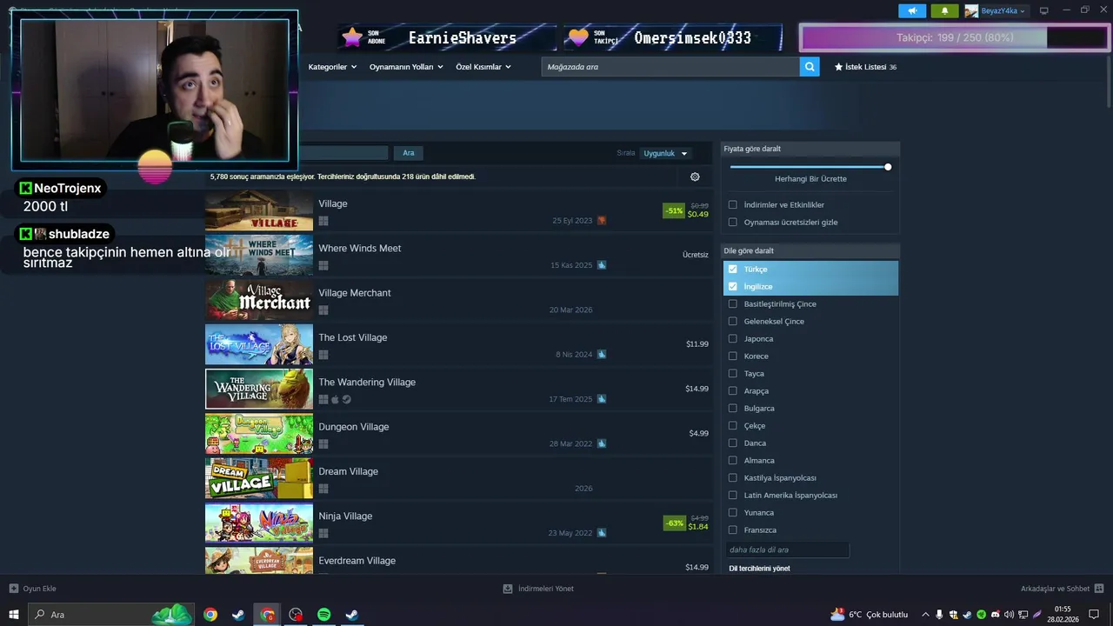Show hidden system tray icons
Viewport: 1113px width, 626px height.
tap(925, 615)
